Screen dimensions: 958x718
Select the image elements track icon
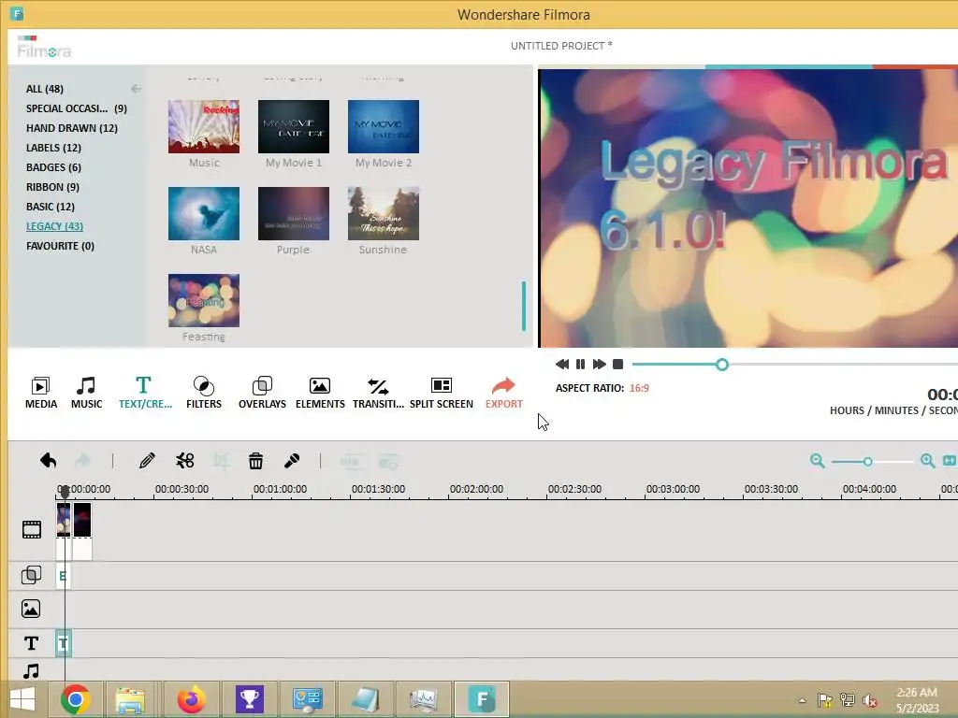[31, 609]
